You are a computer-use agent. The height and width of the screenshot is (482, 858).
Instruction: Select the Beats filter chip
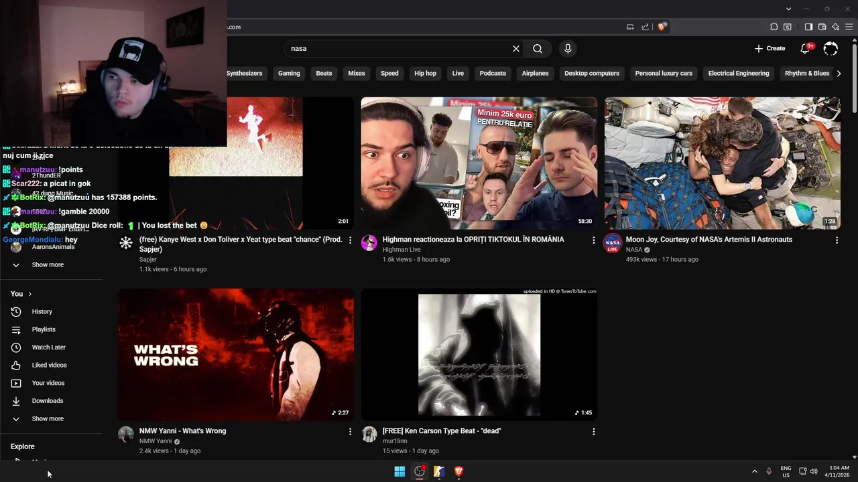[324, 73]
